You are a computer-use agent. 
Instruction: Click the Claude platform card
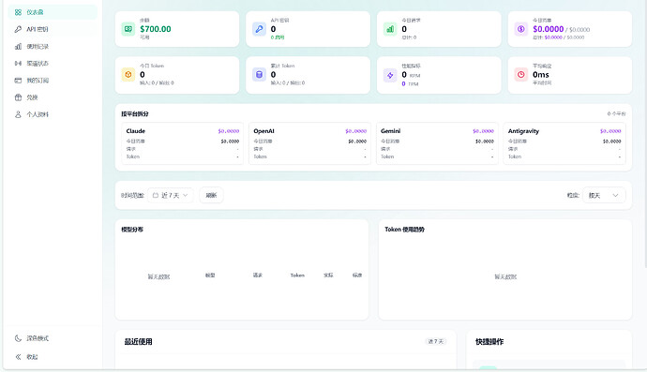click(183, 143)
